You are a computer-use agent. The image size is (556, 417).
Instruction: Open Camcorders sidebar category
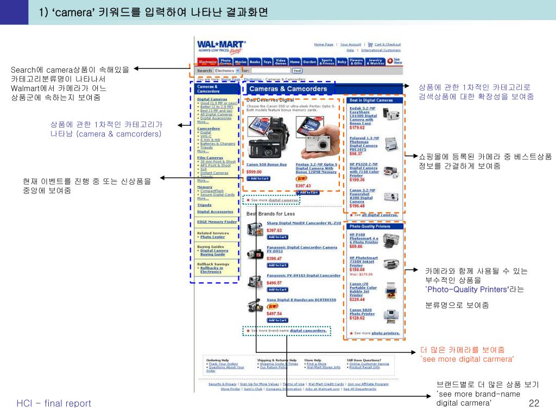pyautogui.click(x=208, y=129)
